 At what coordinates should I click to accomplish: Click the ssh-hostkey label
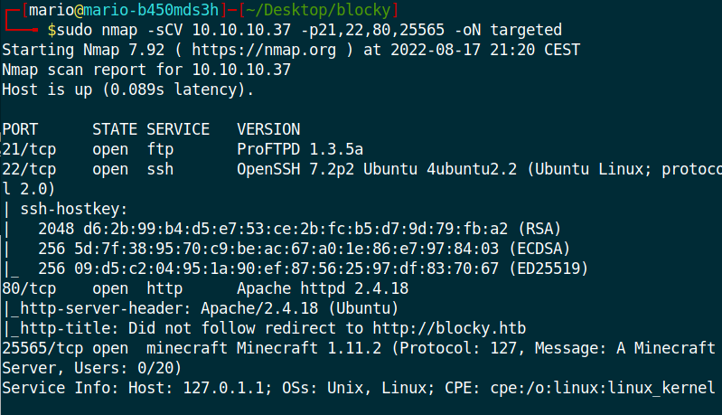pos(74,209)
